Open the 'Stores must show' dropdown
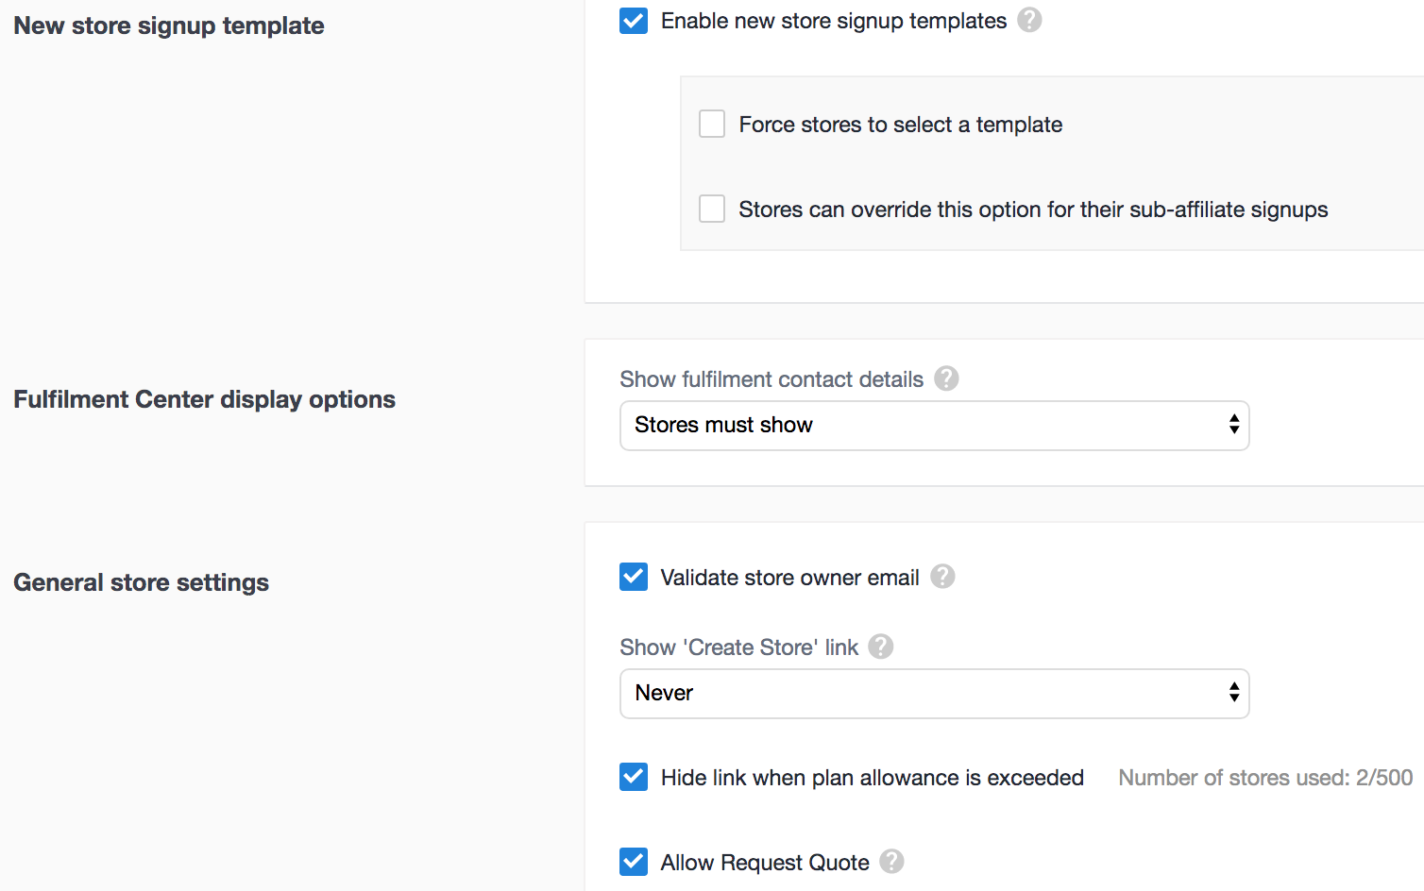The height and width of the screenshot is (891, 1424). coord(934,426)
